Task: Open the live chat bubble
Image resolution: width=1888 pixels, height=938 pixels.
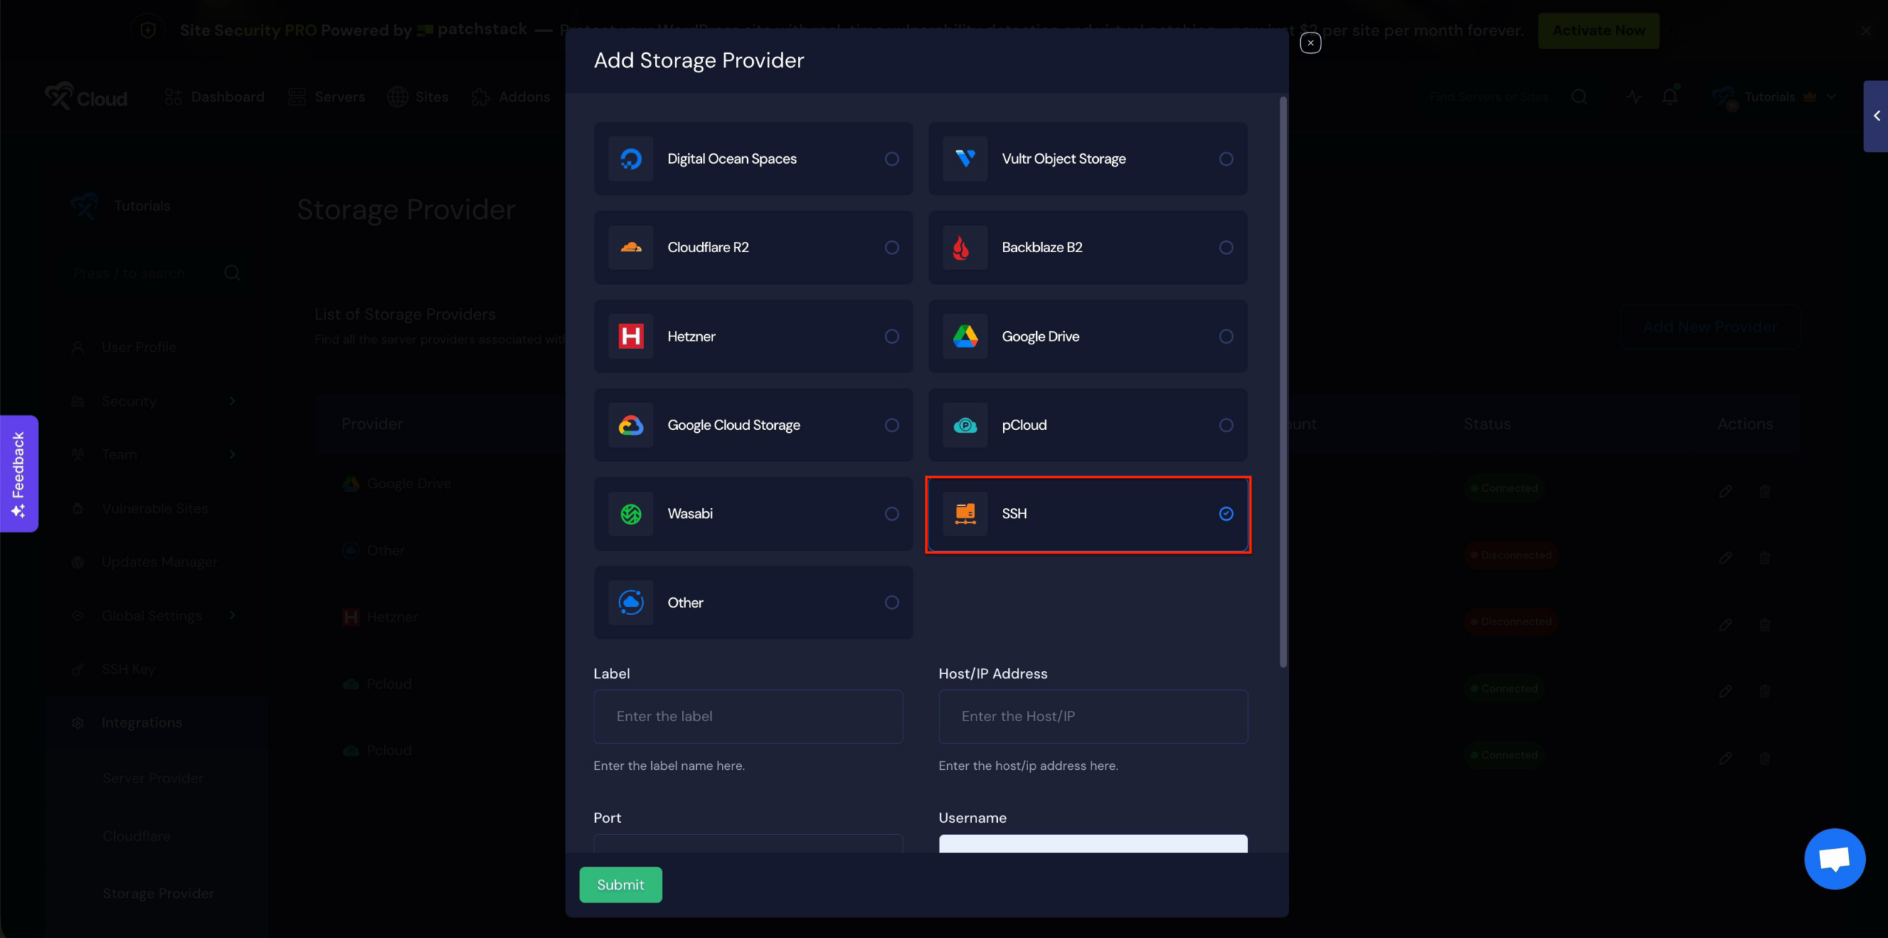Action: (x=1834, y=858)
